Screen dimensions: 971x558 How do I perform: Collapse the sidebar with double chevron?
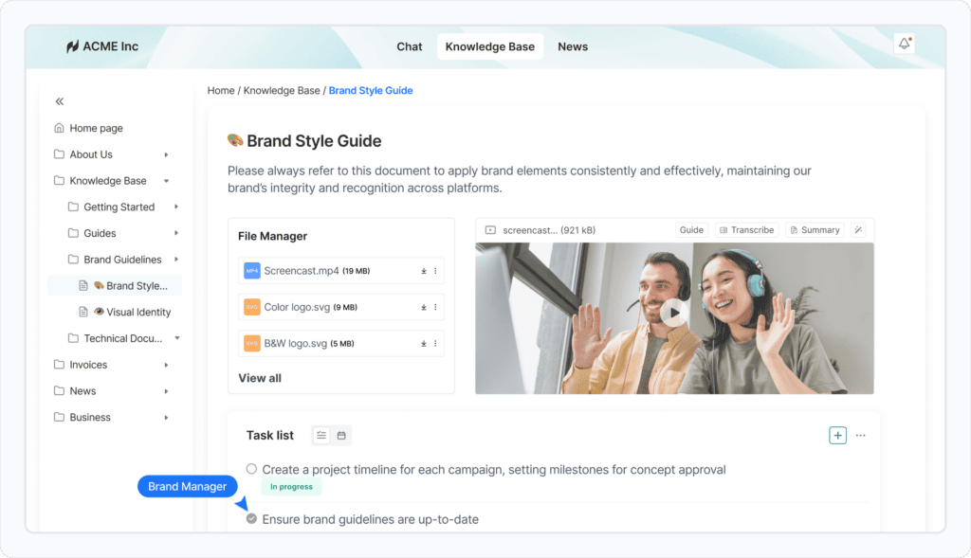(x=60, y=101)
